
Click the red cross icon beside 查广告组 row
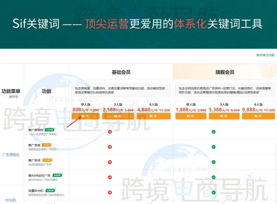coord(110,147)
